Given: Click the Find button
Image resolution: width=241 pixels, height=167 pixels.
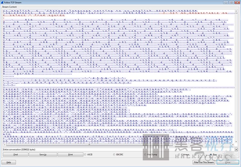Looking at the screenshot, I should (x=15, y=154).
